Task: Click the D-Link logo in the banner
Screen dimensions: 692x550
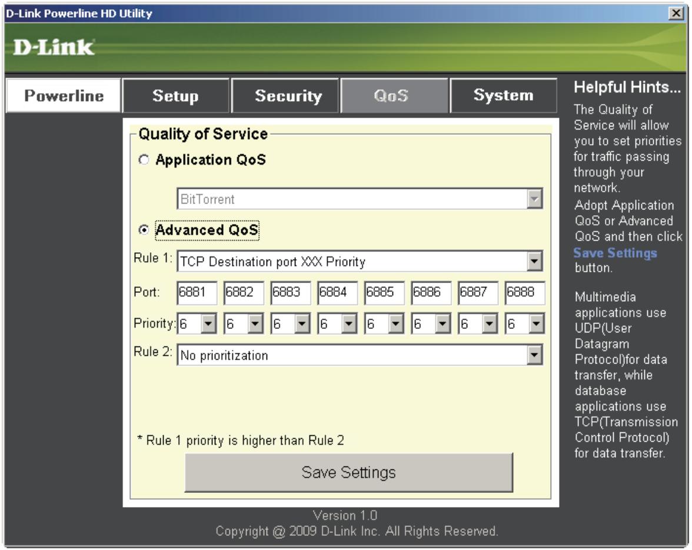Action: [x=54, y=47]
